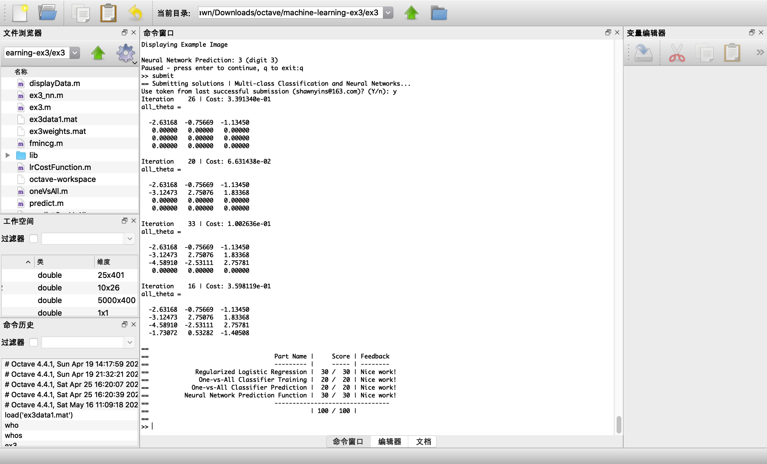Open the current directory dropdown in the toolbar
Viewport: 767px width, 464px height.
388,13
